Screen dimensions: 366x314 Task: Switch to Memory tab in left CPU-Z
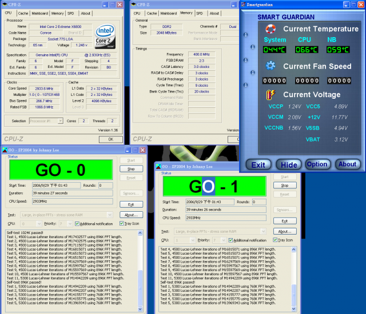coord(57,14)
